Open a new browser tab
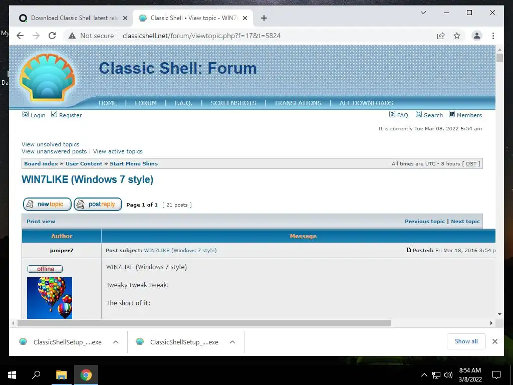 (x=264, y=18)
